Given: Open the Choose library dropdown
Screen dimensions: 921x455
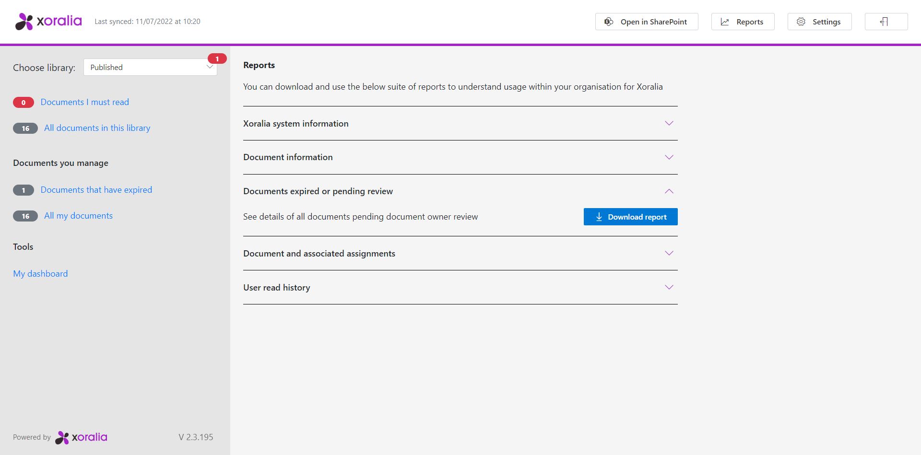Looking at the screenshot, I should point(150,67).
